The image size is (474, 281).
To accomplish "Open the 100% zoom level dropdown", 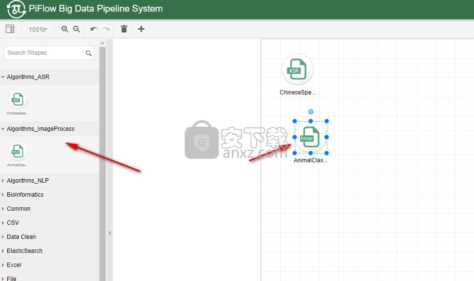I will pyautogui.click(x=38, y=30).
